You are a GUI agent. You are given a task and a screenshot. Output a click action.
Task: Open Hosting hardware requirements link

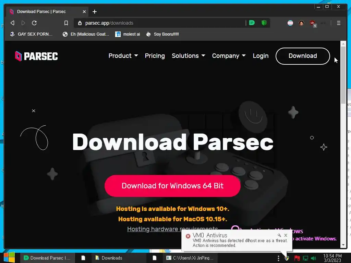point(172,229)
